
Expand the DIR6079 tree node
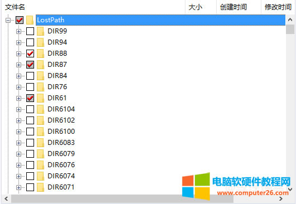click(x=18, y=154)
